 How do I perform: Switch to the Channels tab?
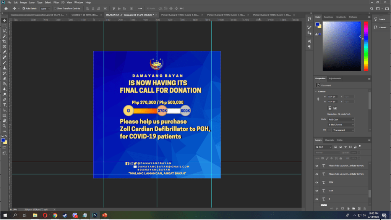(329, 140)
